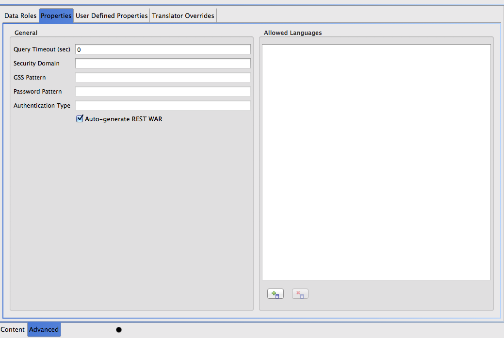This screenshot has height=338, width=504.
Task: Select the Properties tab
Action: click(56, 16)
